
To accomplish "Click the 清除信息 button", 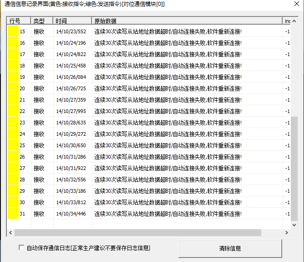I will click(x=230, y=248).
